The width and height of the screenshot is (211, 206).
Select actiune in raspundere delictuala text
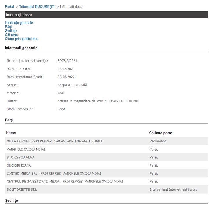point(82,101)
